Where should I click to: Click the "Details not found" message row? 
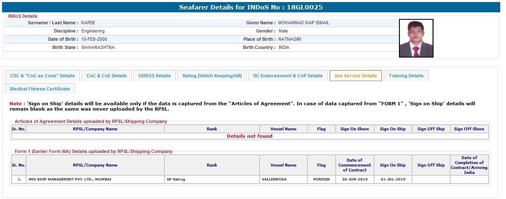coord(250,136)
